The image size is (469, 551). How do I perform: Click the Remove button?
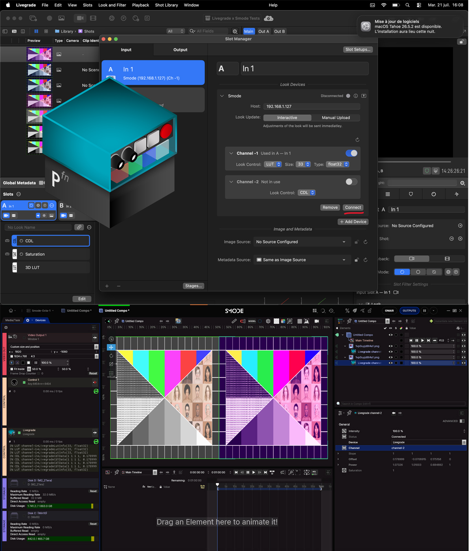(330, 207)
